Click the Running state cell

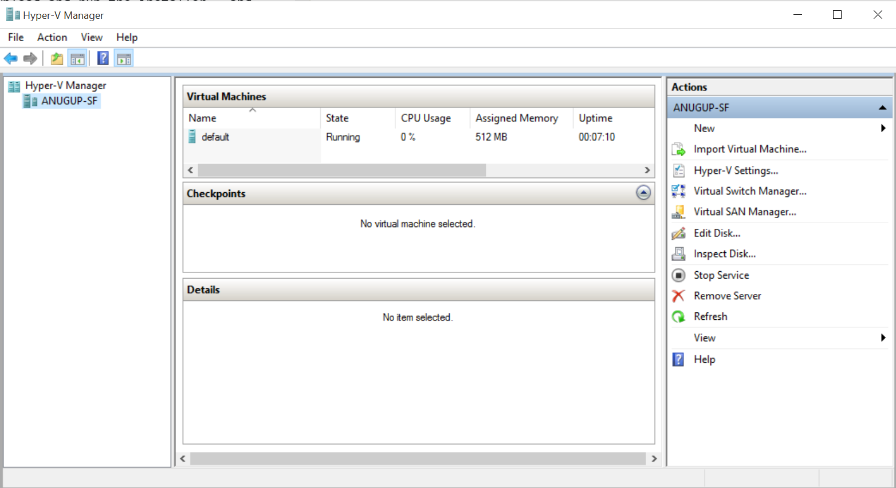[x=343, y=137]
